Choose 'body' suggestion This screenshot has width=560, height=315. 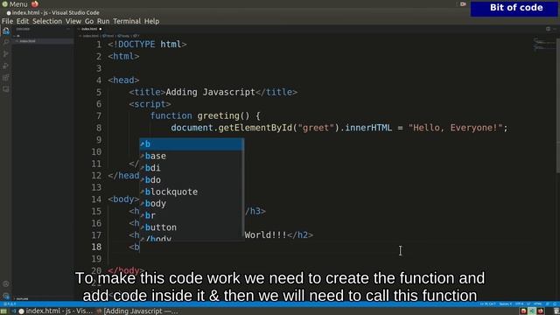coord(192,204)
